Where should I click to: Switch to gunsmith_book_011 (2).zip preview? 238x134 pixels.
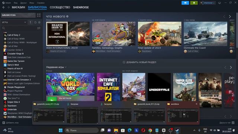tap(149, 113)
